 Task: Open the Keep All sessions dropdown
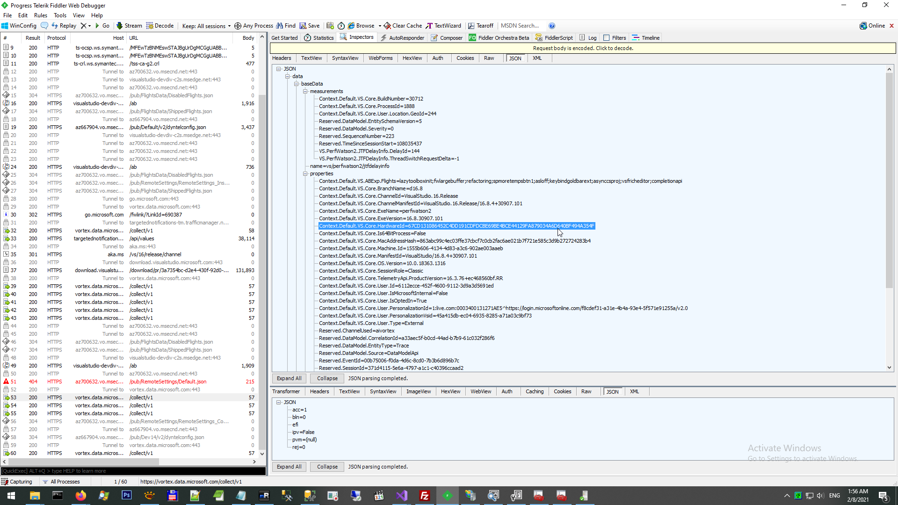click(206, 26)
